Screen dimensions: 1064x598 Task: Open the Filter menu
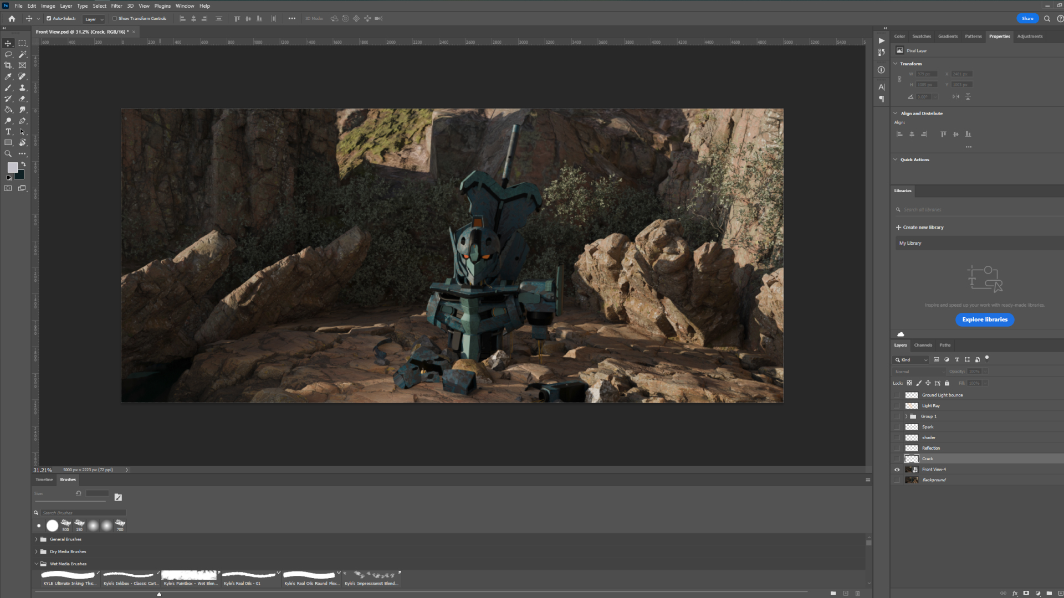[116, 6]
